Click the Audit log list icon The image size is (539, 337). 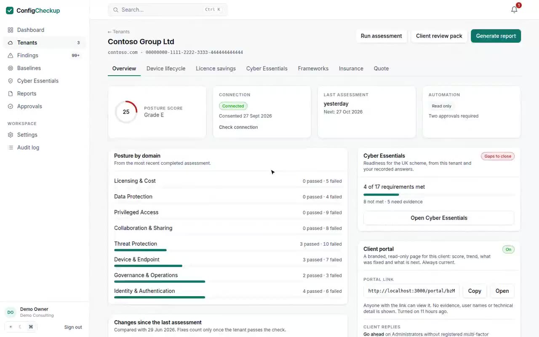click(11, 147)
